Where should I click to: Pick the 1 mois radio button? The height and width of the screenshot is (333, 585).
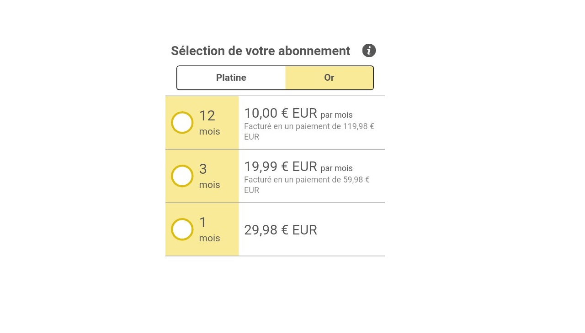182,229
